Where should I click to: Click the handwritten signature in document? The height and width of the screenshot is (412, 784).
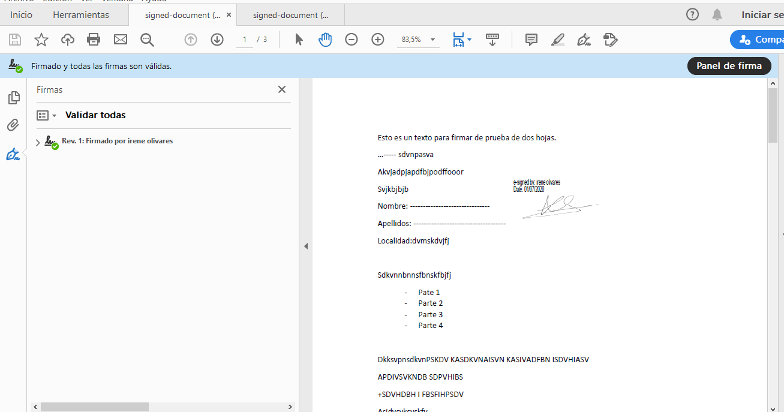(x=560, y=206)
